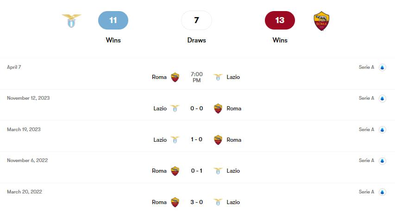
Task: Click Serie A icon for November 6, 2022 match
Action: pos(382,161)
